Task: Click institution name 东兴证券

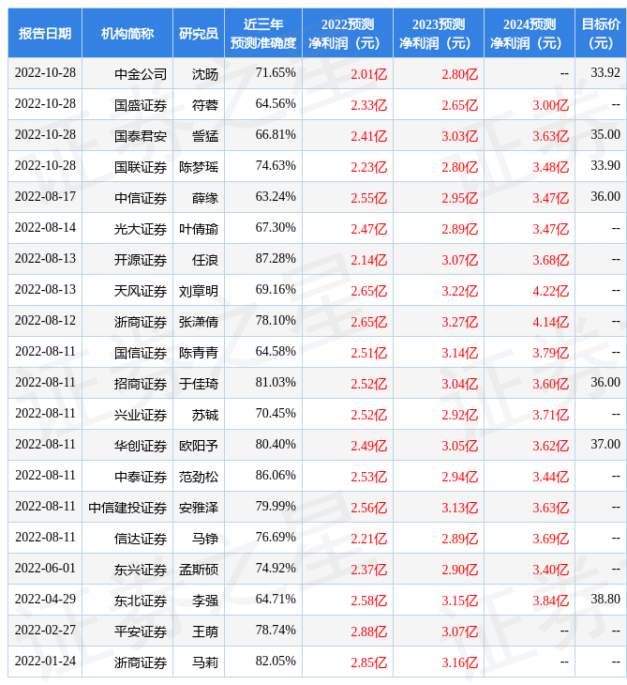Action: point(141,571)
